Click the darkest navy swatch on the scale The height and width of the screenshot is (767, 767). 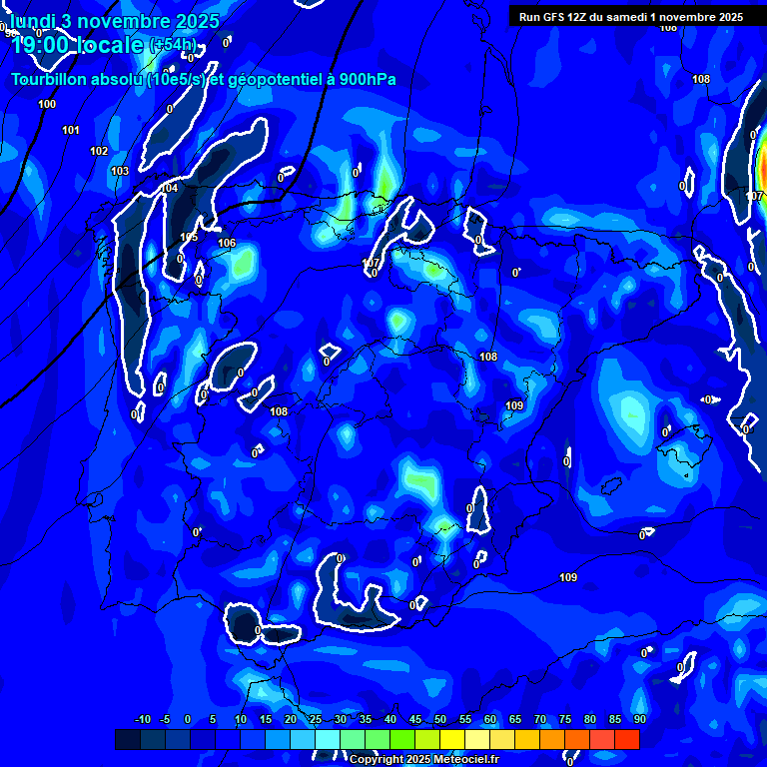click(x=128, y=739)
